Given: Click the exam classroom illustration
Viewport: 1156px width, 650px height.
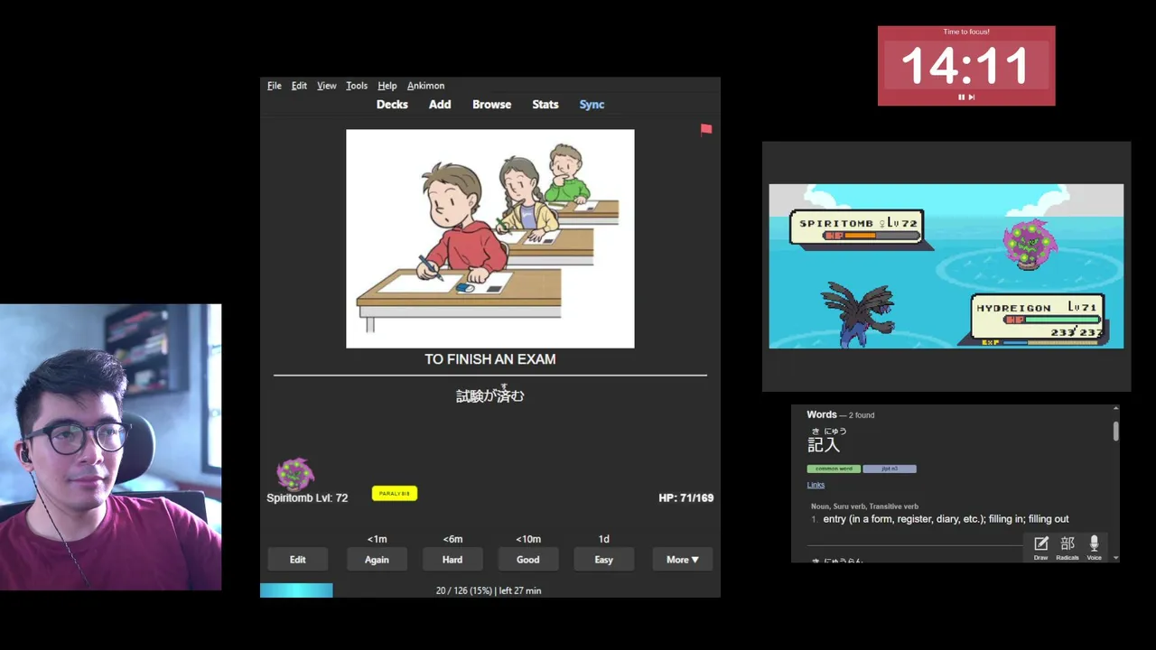Looking at the screenshot, I should coord(489,238).
